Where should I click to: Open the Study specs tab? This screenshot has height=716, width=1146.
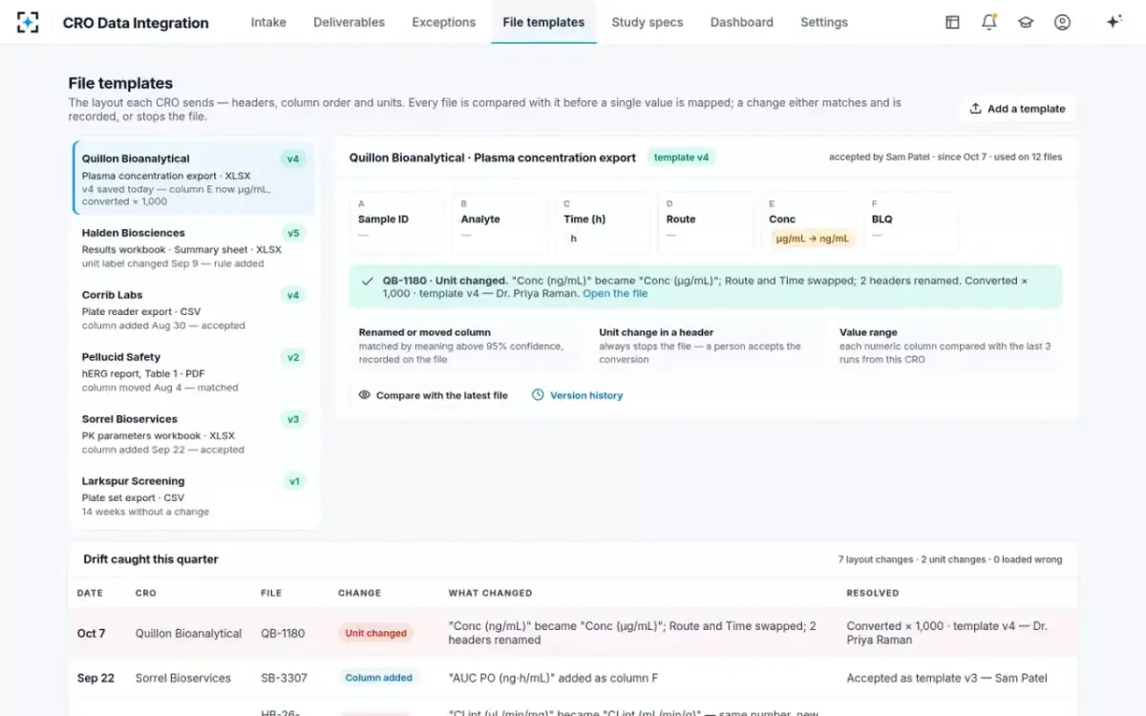(x=647, y=22)
